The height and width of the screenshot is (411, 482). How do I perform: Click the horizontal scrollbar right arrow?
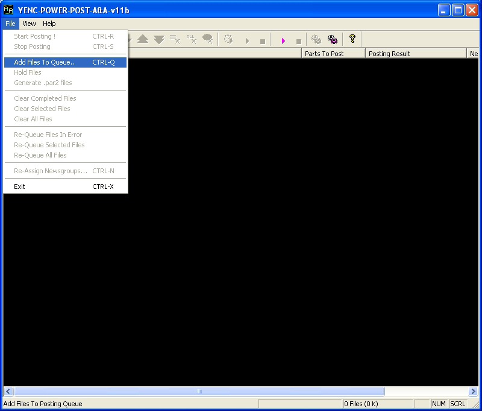tap(473, 391)
